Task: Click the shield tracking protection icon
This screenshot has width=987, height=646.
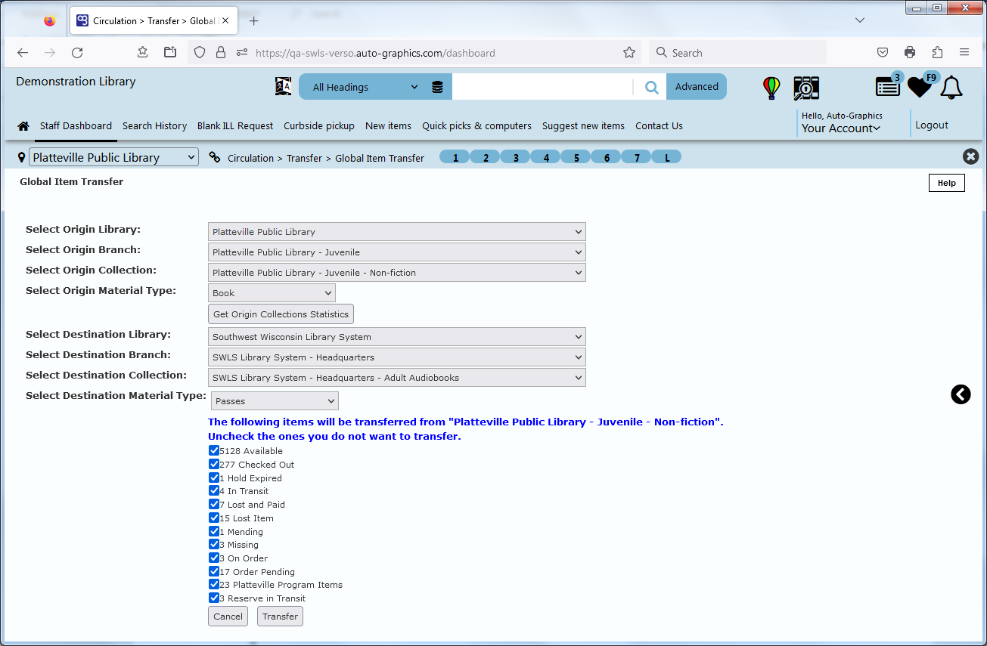Action: (x=200, y=52)
